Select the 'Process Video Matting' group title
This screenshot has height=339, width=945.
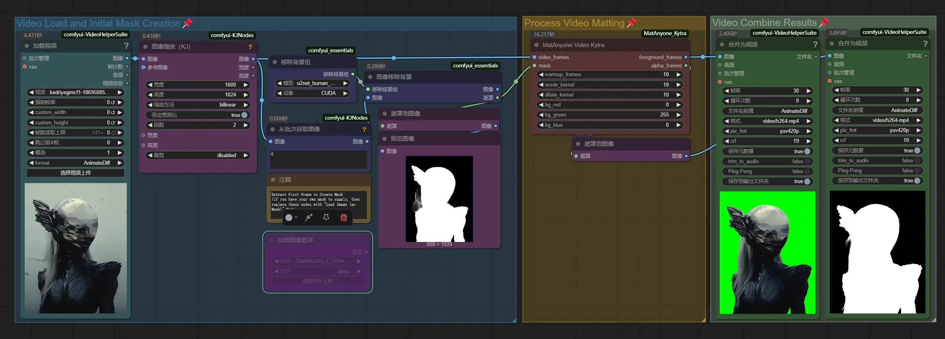[x=574, y=23]
